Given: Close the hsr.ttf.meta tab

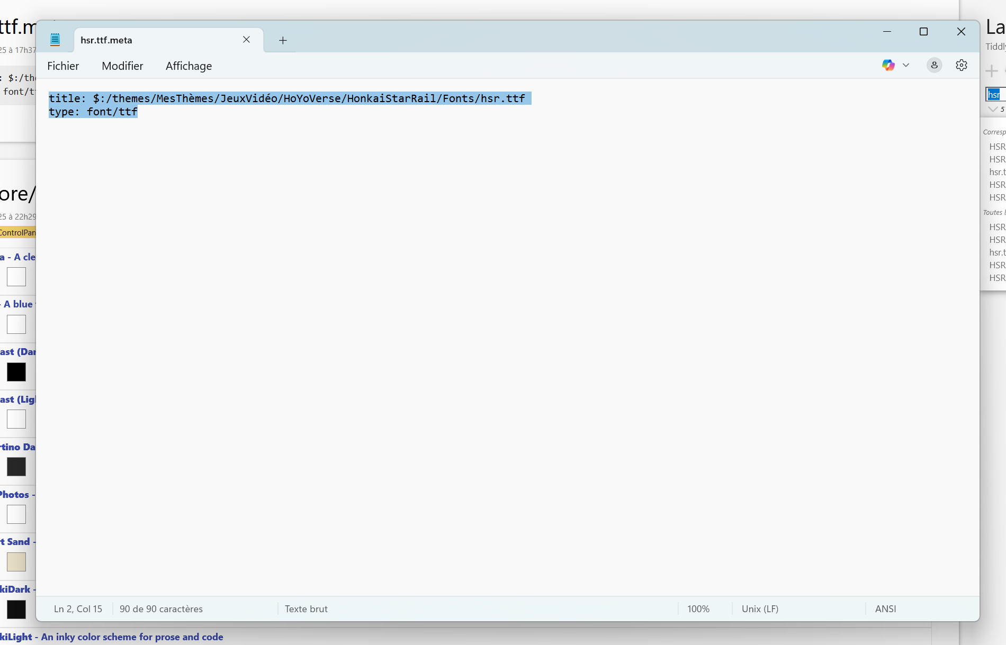Looking at the screenshot, I should pos(246,40).
